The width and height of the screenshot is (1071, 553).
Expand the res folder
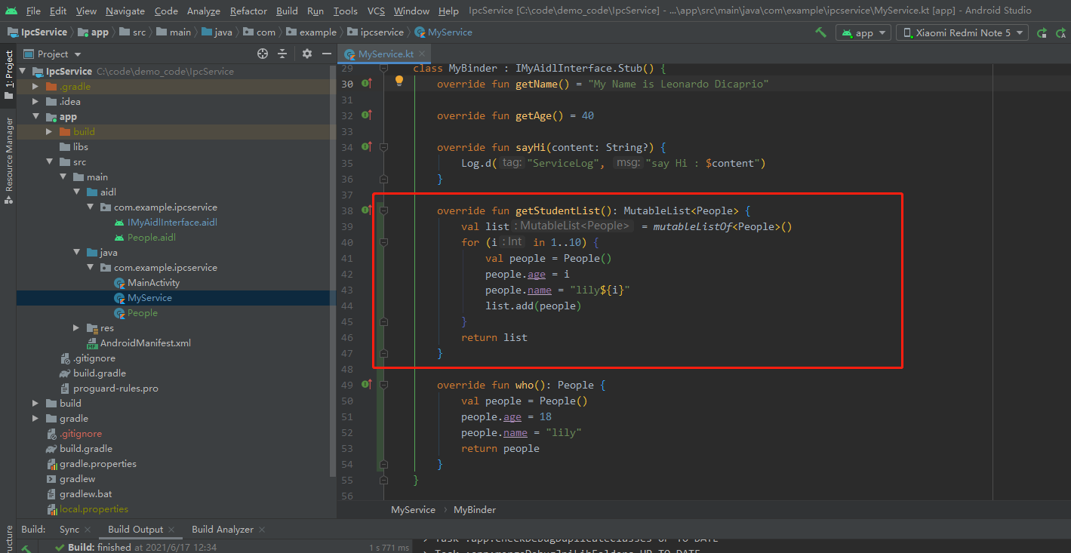click(76, 328)
